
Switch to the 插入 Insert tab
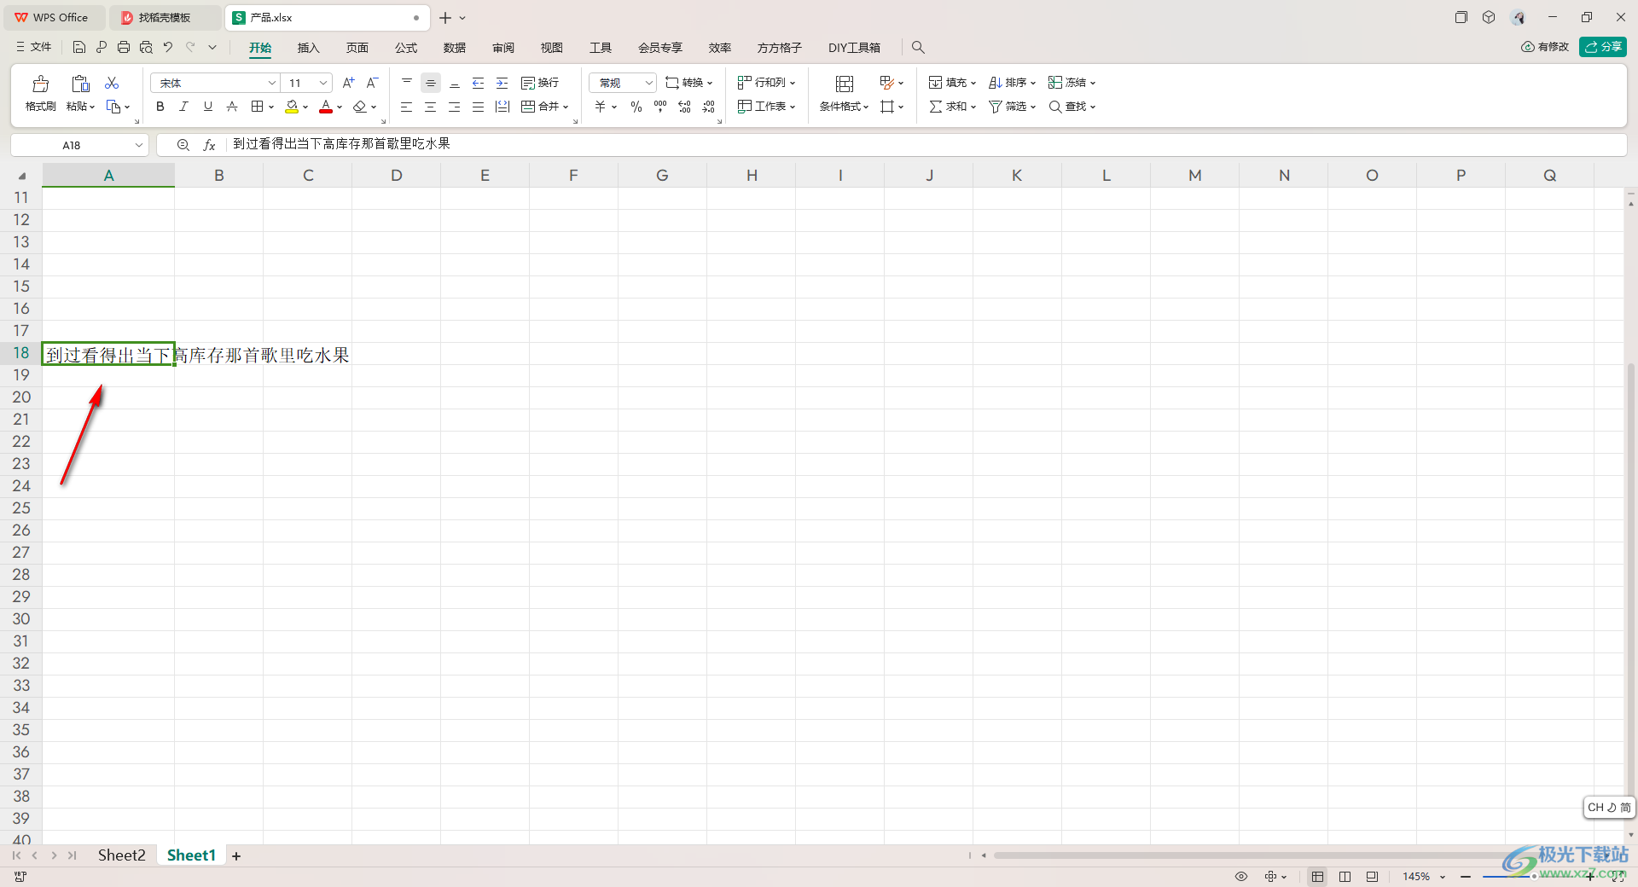(x=308, y=48)
